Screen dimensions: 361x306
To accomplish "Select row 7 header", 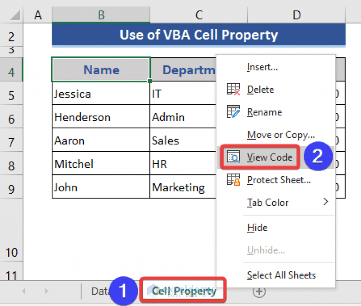I will click(x=11, y=140).
